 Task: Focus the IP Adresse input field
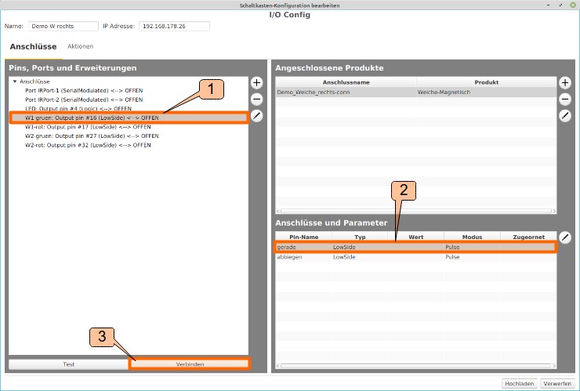(174, 26)
